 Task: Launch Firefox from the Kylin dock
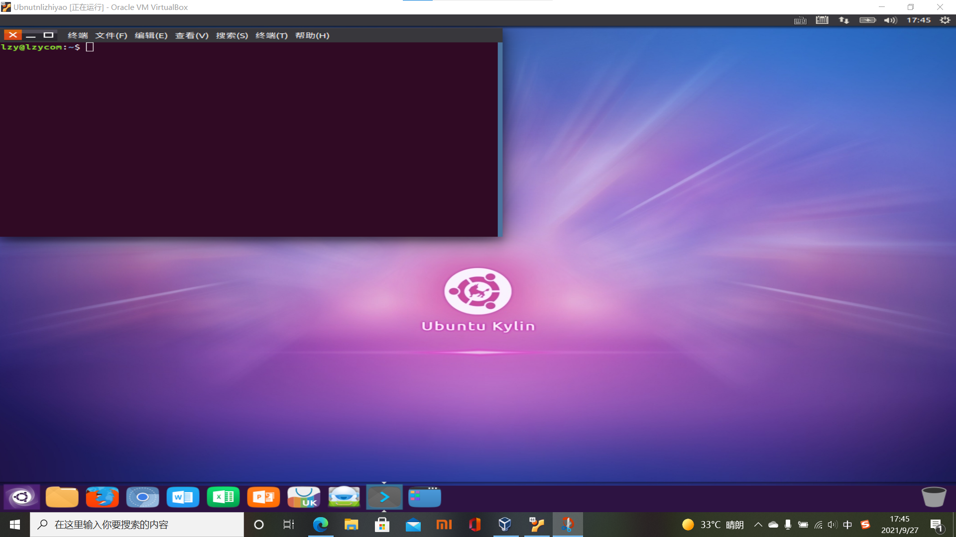[x=102, y=497]
